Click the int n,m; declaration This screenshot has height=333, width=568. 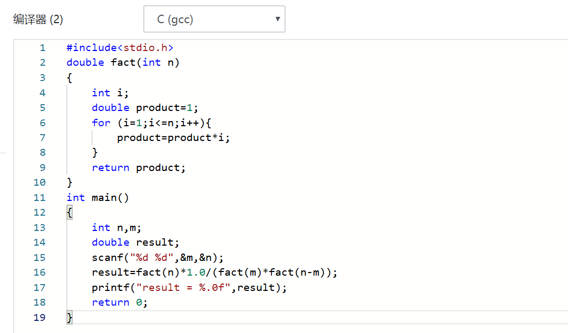[x=116, y=228]
